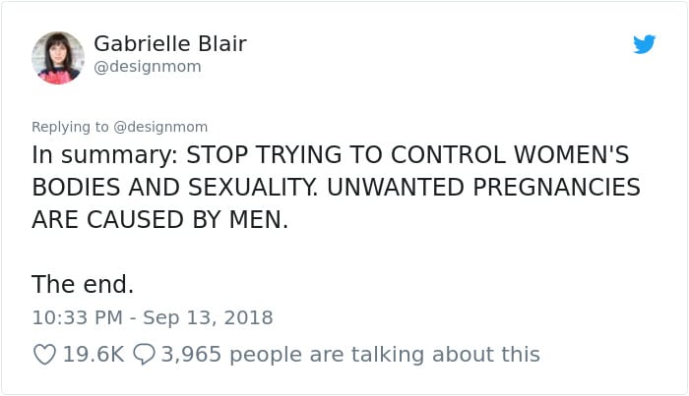The height and width of the screenshot is (396, 689).
Task: Click the 3,965 replies number
Action: pos(192,355)
